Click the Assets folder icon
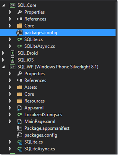 [20, 87]
